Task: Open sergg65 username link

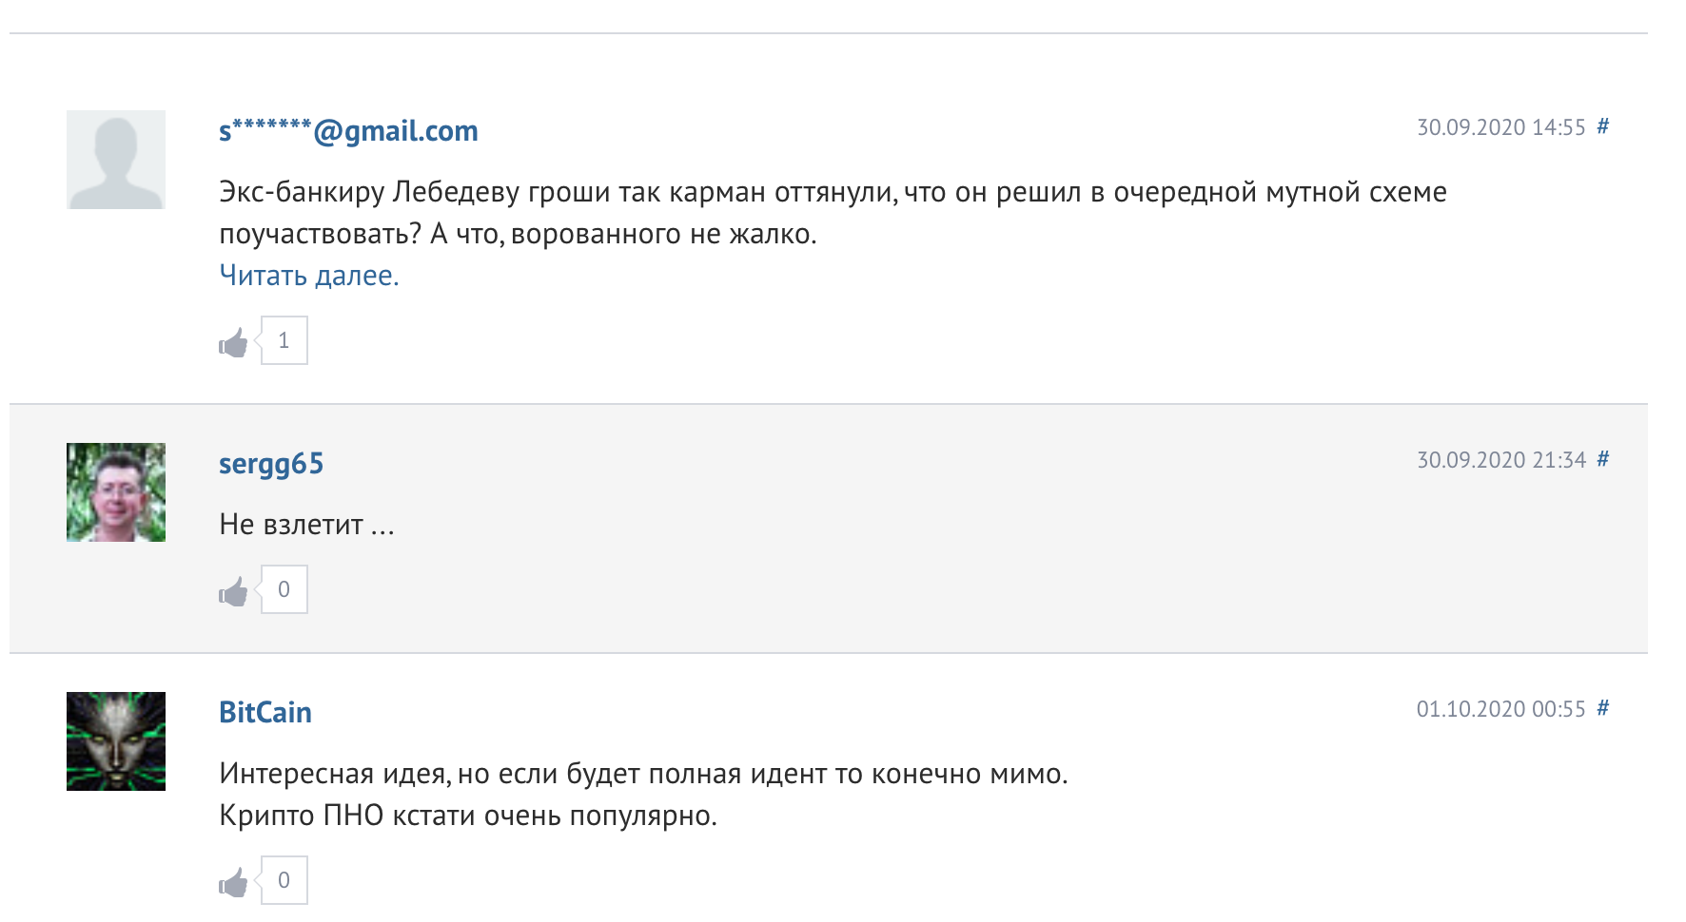Action: pyautogui.click(x=271, y=464)
